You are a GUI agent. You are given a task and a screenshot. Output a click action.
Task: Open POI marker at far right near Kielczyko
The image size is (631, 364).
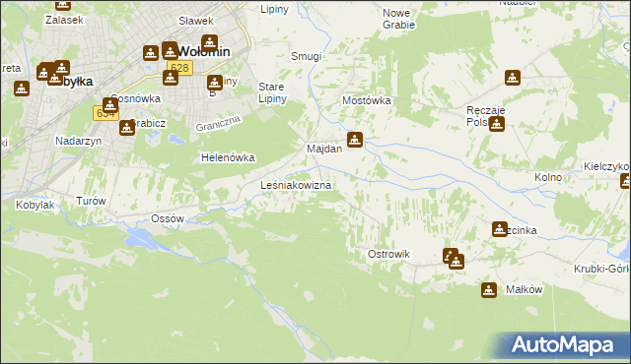tap(625, 181)
